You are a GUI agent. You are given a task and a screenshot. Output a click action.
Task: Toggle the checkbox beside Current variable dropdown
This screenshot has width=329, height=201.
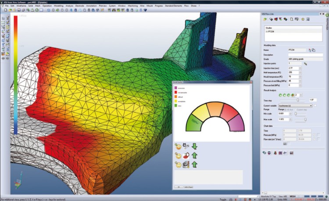(315, 105)
